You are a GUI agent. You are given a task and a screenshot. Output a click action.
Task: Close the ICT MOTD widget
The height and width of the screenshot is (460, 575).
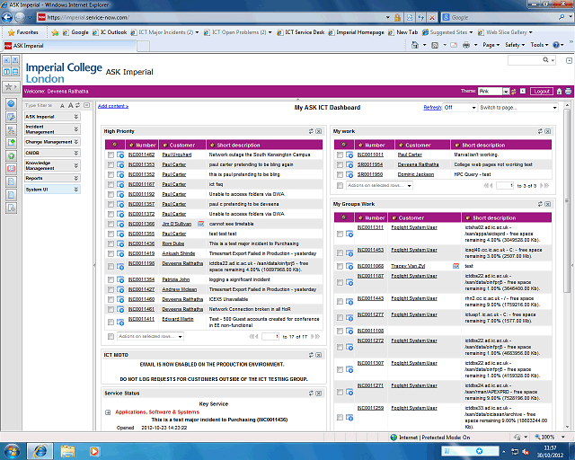(x=319, y=355)
